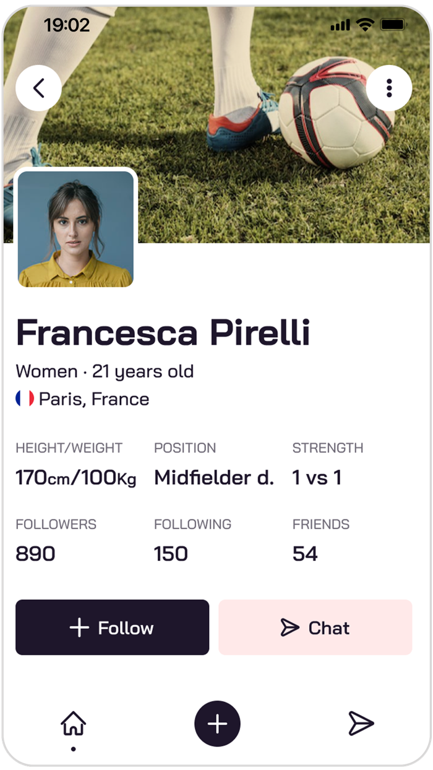This screenshot has height=770, width=433.
Task: View the 890 followers list
Action: 35,553
